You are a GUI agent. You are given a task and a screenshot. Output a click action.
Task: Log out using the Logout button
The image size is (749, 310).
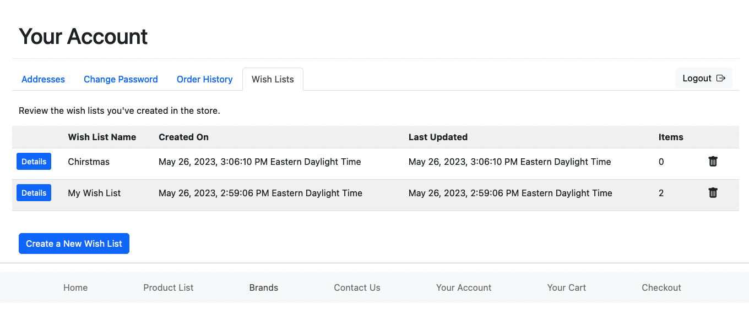[x=704, y=78]
